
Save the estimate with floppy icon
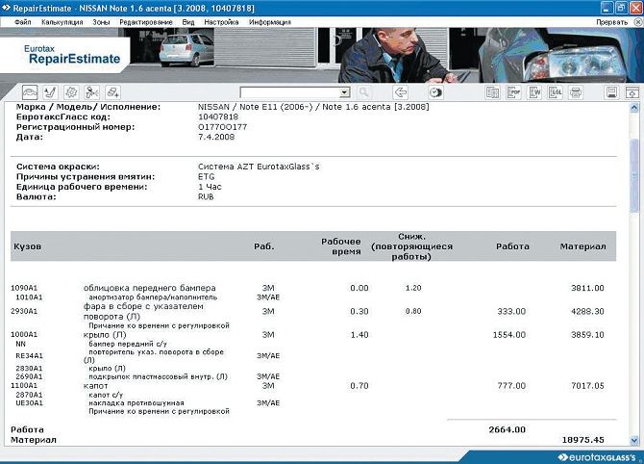click(x=612, y=92)
